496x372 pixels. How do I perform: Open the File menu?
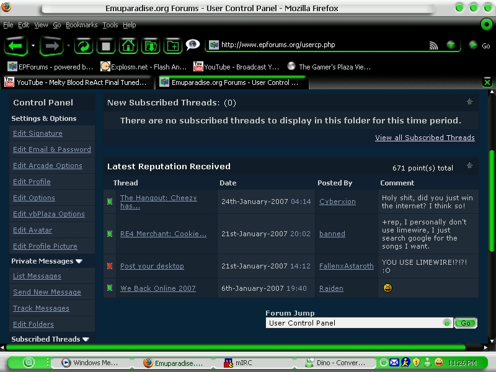click(8, 25)
